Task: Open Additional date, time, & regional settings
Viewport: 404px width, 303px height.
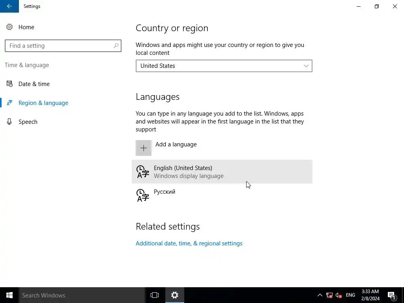Action: [189, 243]
